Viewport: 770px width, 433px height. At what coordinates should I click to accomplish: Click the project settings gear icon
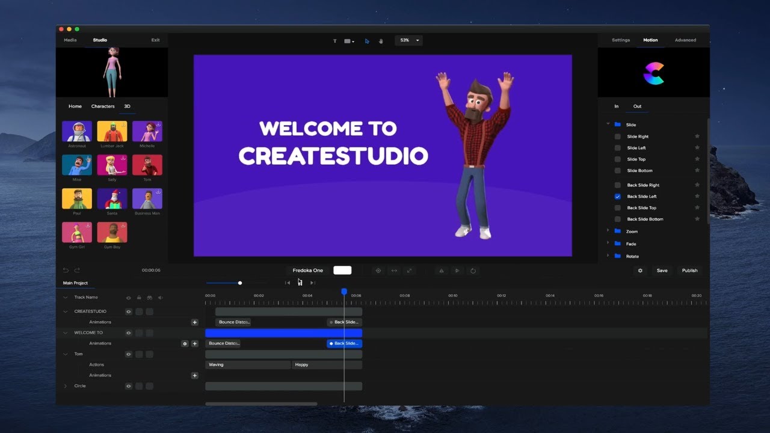point(640,271)
